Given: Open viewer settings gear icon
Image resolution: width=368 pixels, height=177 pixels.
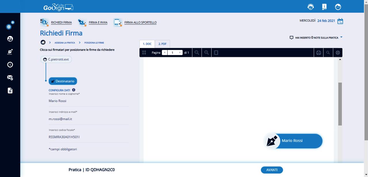Looking at the screenshot, I should pos(338,53).
